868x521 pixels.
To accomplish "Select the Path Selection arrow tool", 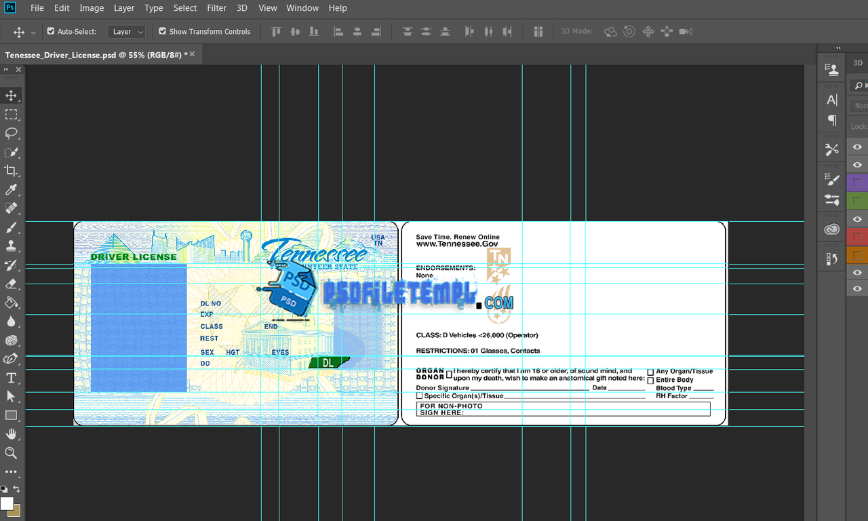I will [12, 396].
